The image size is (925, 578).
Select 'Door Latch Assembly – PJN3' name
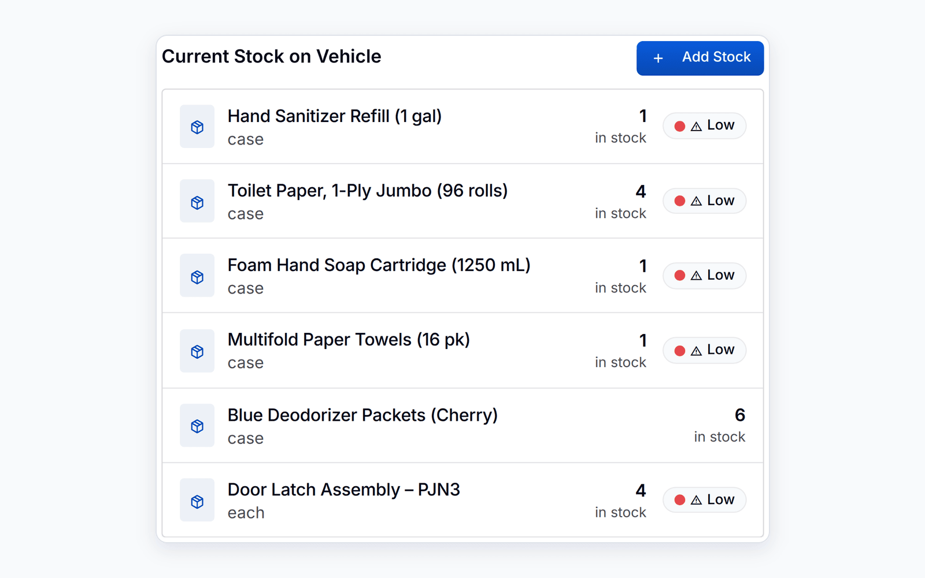[x=343, y=490]
